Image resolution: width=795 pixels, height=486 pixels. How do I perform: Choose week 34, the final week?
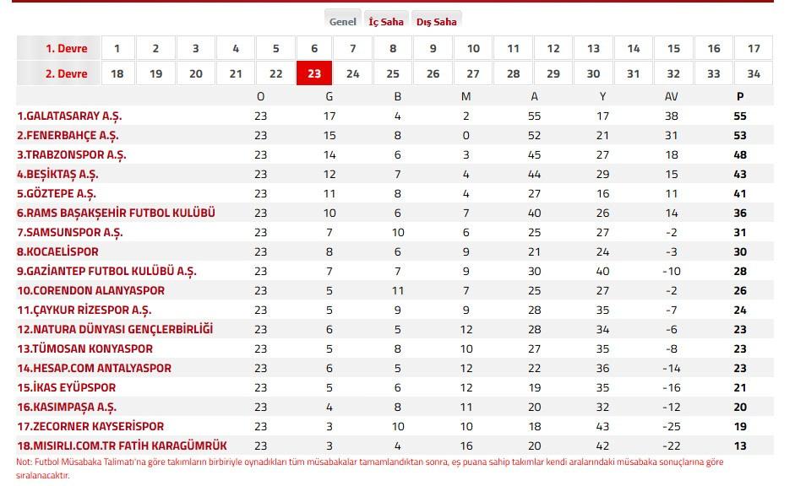pos(754,73)
